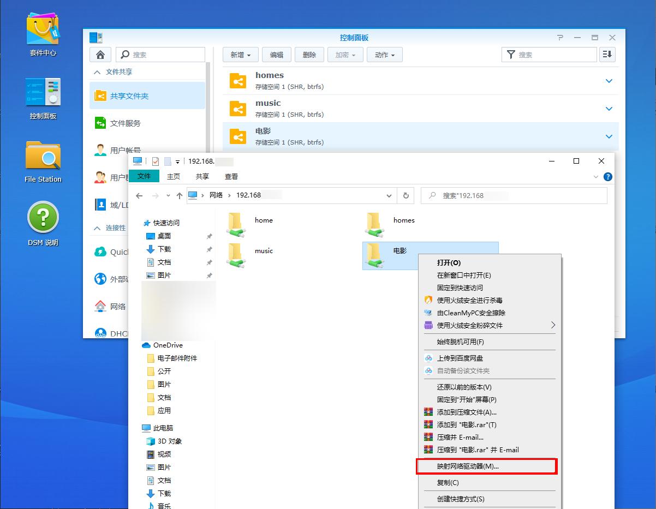Unpin 下载 from Quick access
This screenshot has width=656, height=509.
pyautogui.click(x=208, y=249)
